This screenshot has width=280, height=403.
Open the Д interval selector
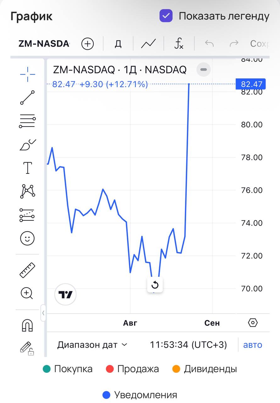(118, 43)
